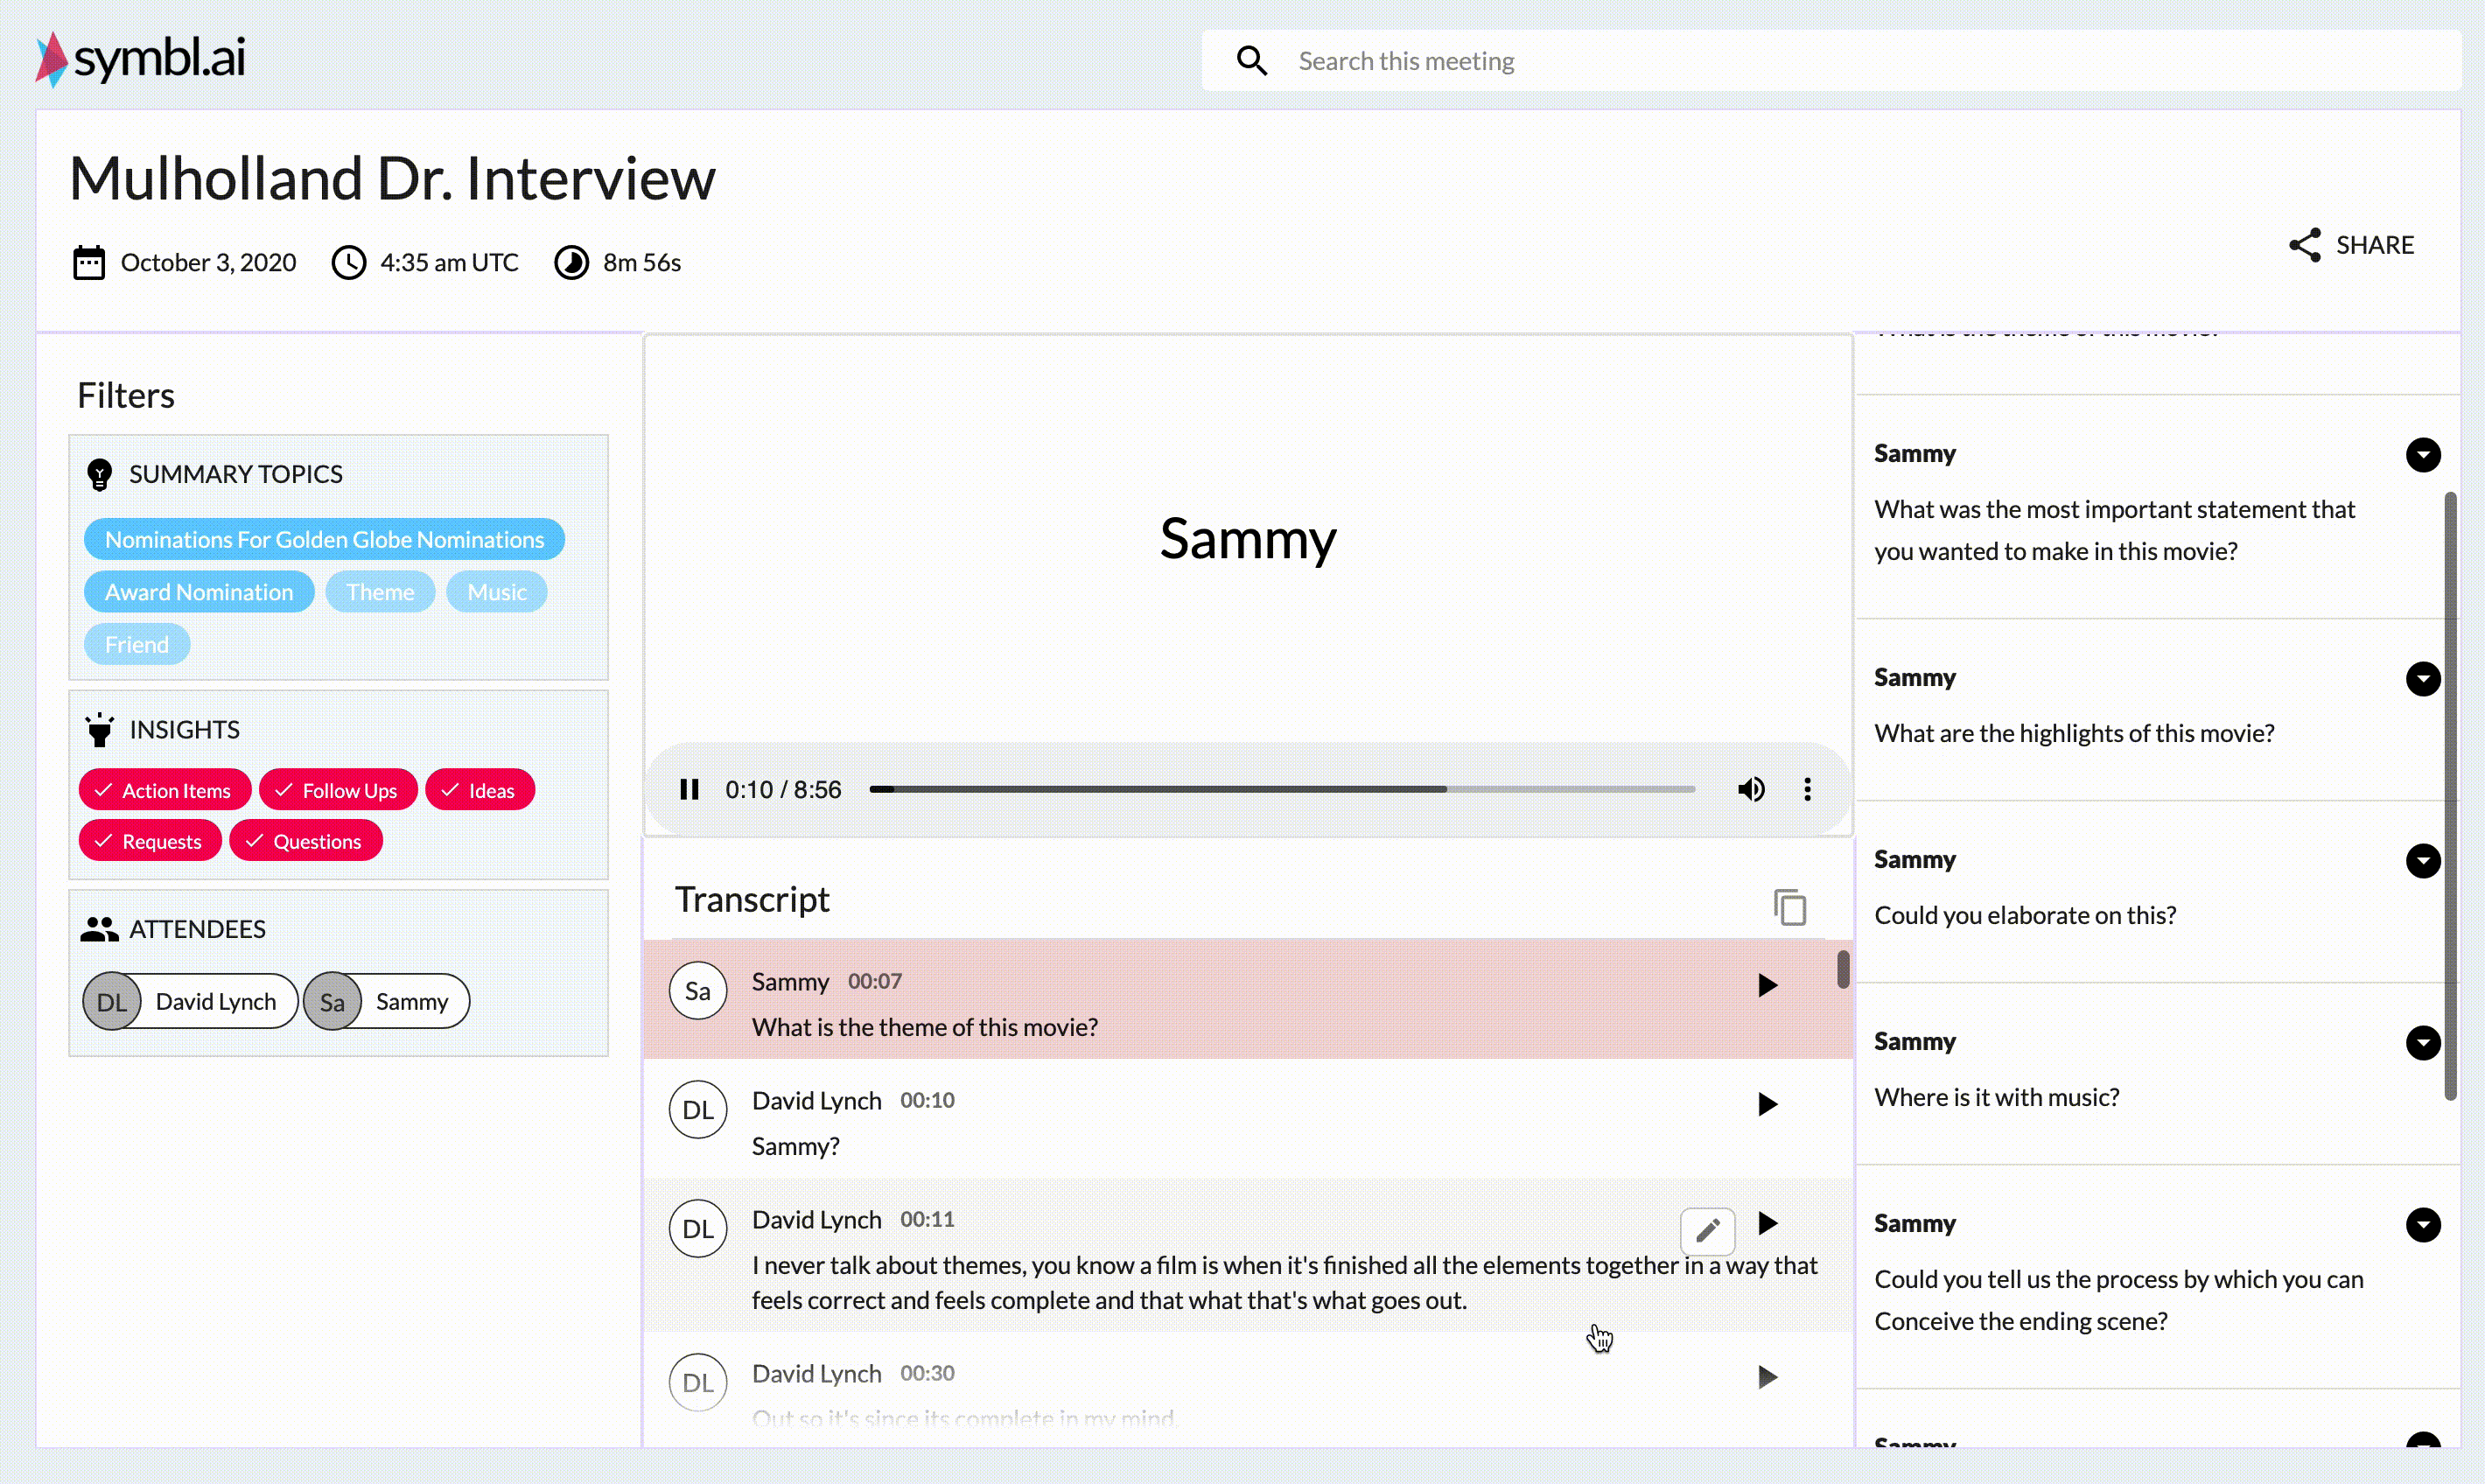Filter by the David Lynch attendee
This screenshot has width=2485, height=1484.
click(x=190, y=1001)
